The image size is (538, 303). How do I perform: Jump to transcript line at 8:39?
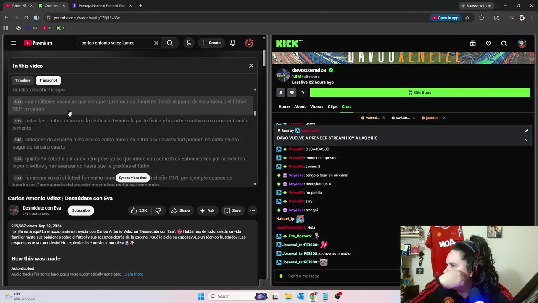[x=130, y=124]
